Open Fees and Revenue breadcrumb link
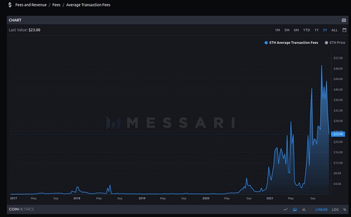This screenshot has width=351, height=217. (31, 5)
